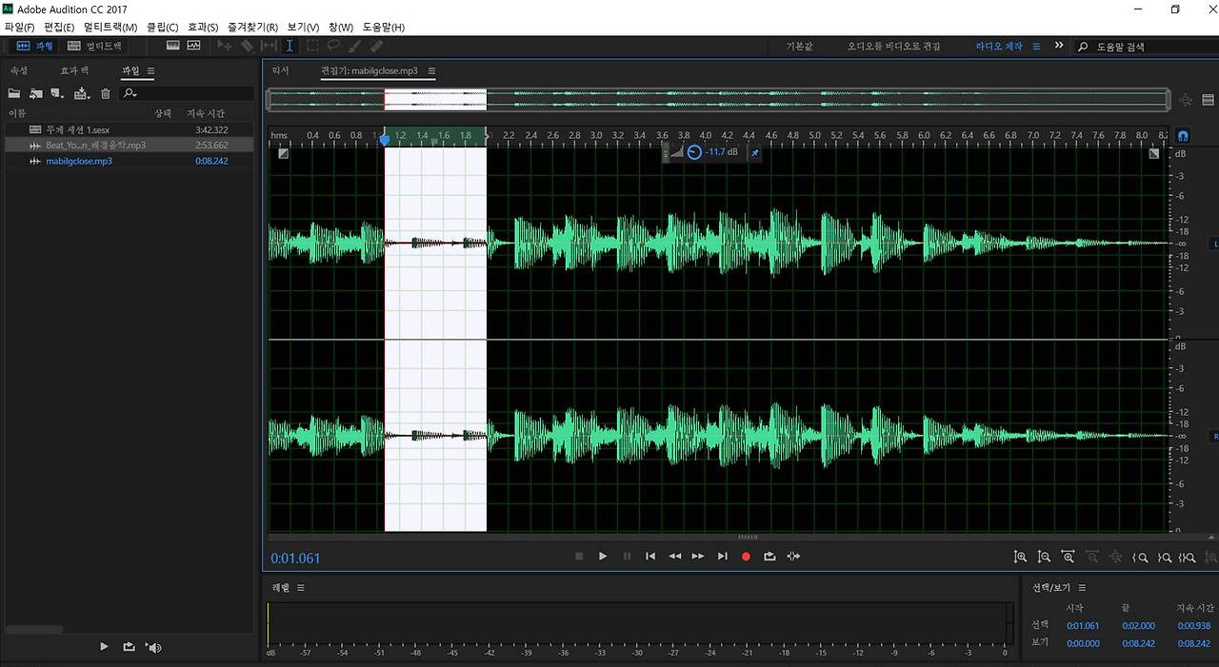The image size is (1219, 667).
Task: Select the Time Selection tool
Action: point(290,45)
